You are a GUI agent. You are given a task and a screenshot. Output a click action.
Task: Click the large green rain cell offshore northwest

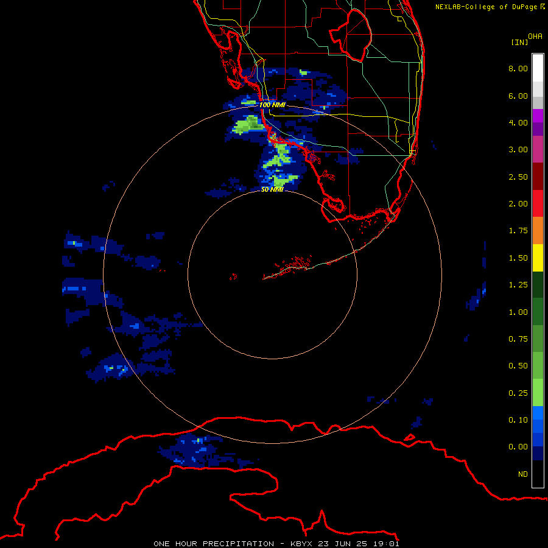point(249,125)
